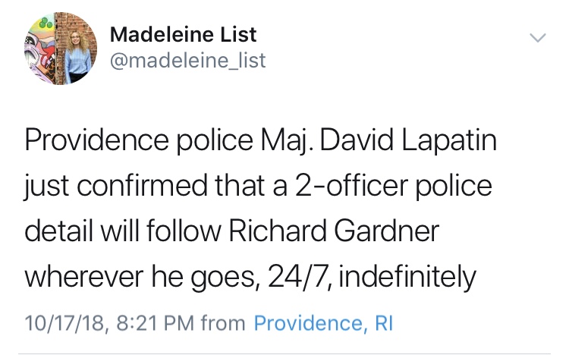The image size is (569, 355).
Task: Click the 2-officer text in the tweet
Action: [x=351, y=186]
